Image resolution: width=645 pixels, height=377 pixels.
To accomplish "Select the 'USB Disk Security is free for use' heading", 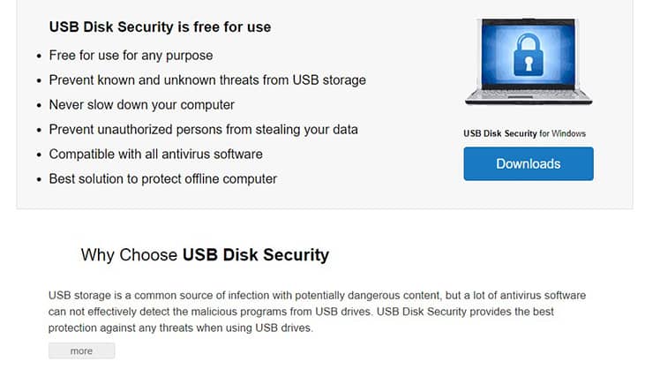I will coord(160,27).
